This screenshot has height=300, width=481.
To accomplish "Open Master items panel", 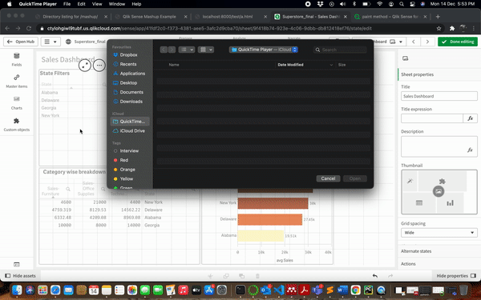I will [x=17, y=81].
